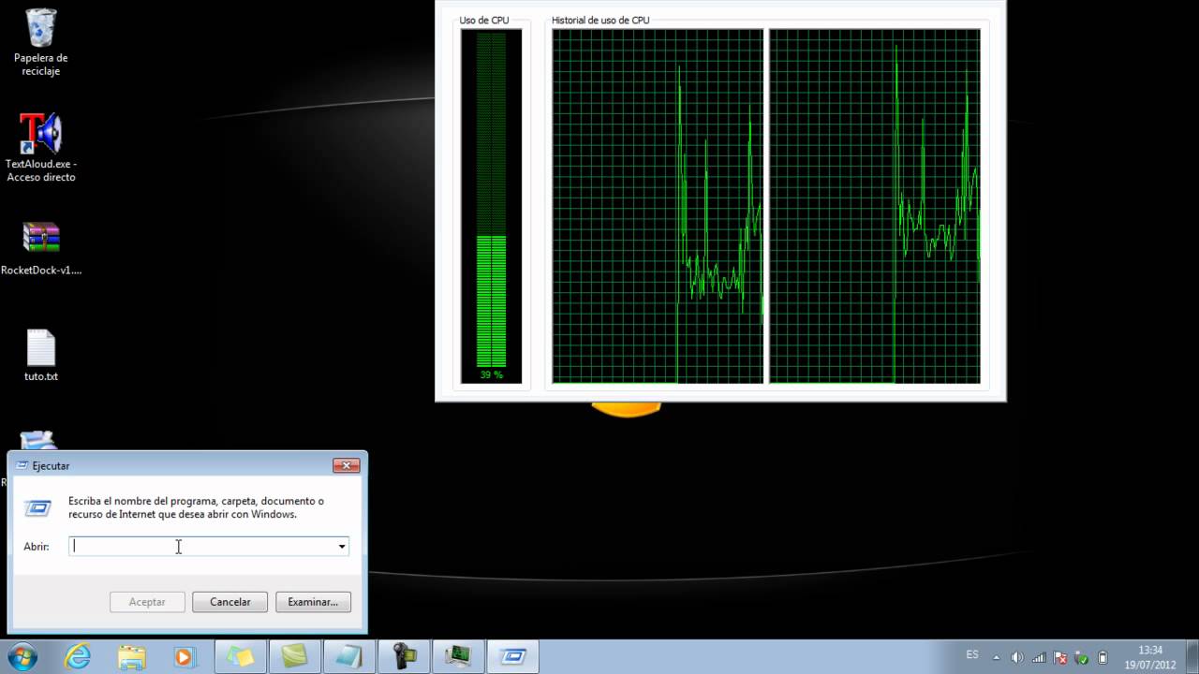Expand the Abrir combo box dropdown arrow
This screenshot has width=1199, height=674.
[x=342, y=547]
